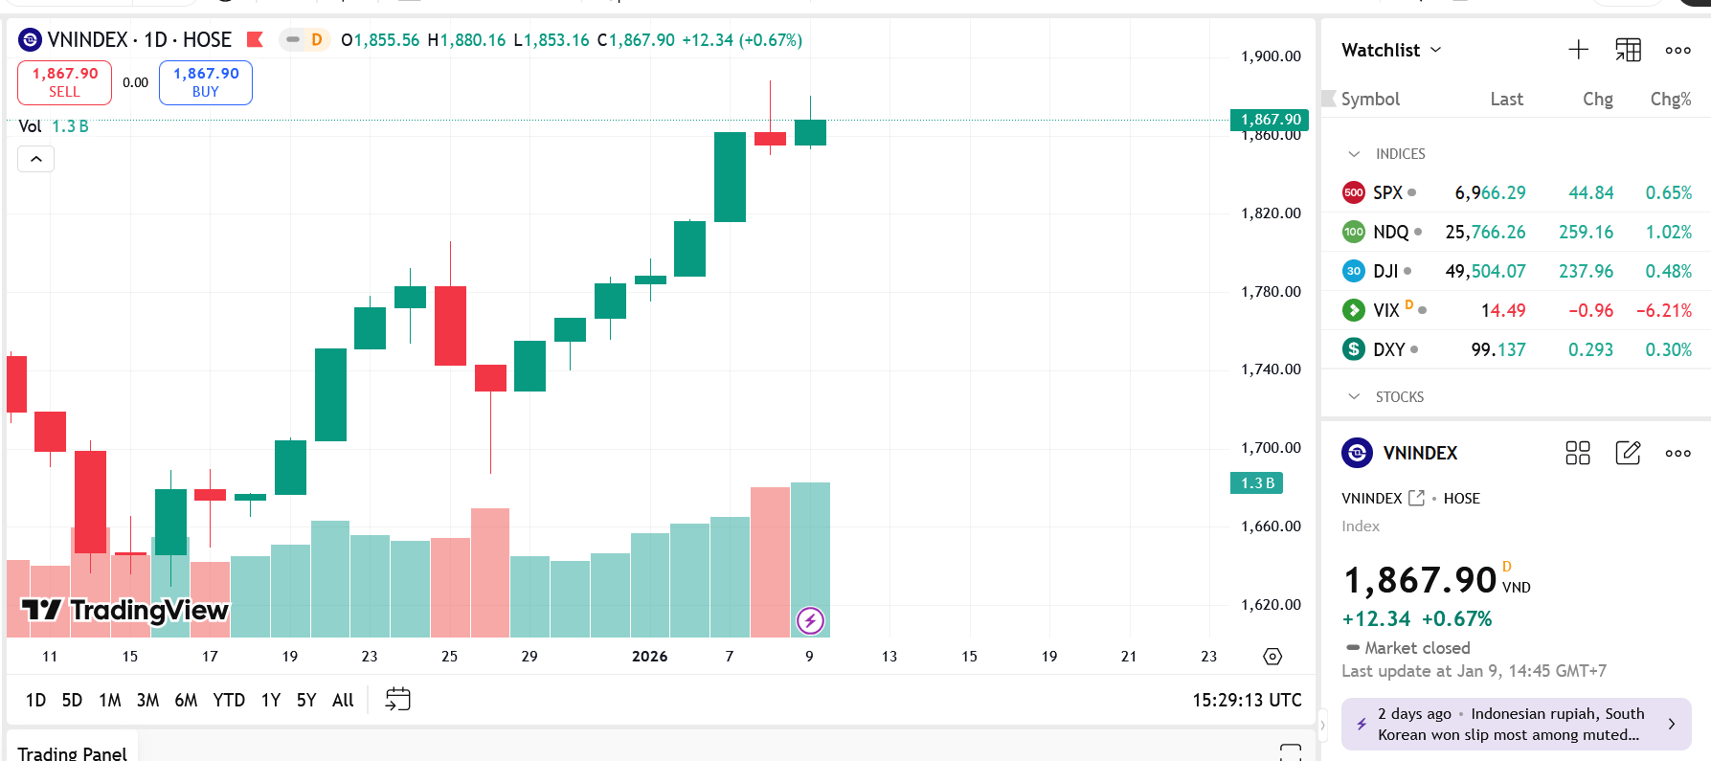Open the grid layout icon in the VNINDEX panel

1578,453
